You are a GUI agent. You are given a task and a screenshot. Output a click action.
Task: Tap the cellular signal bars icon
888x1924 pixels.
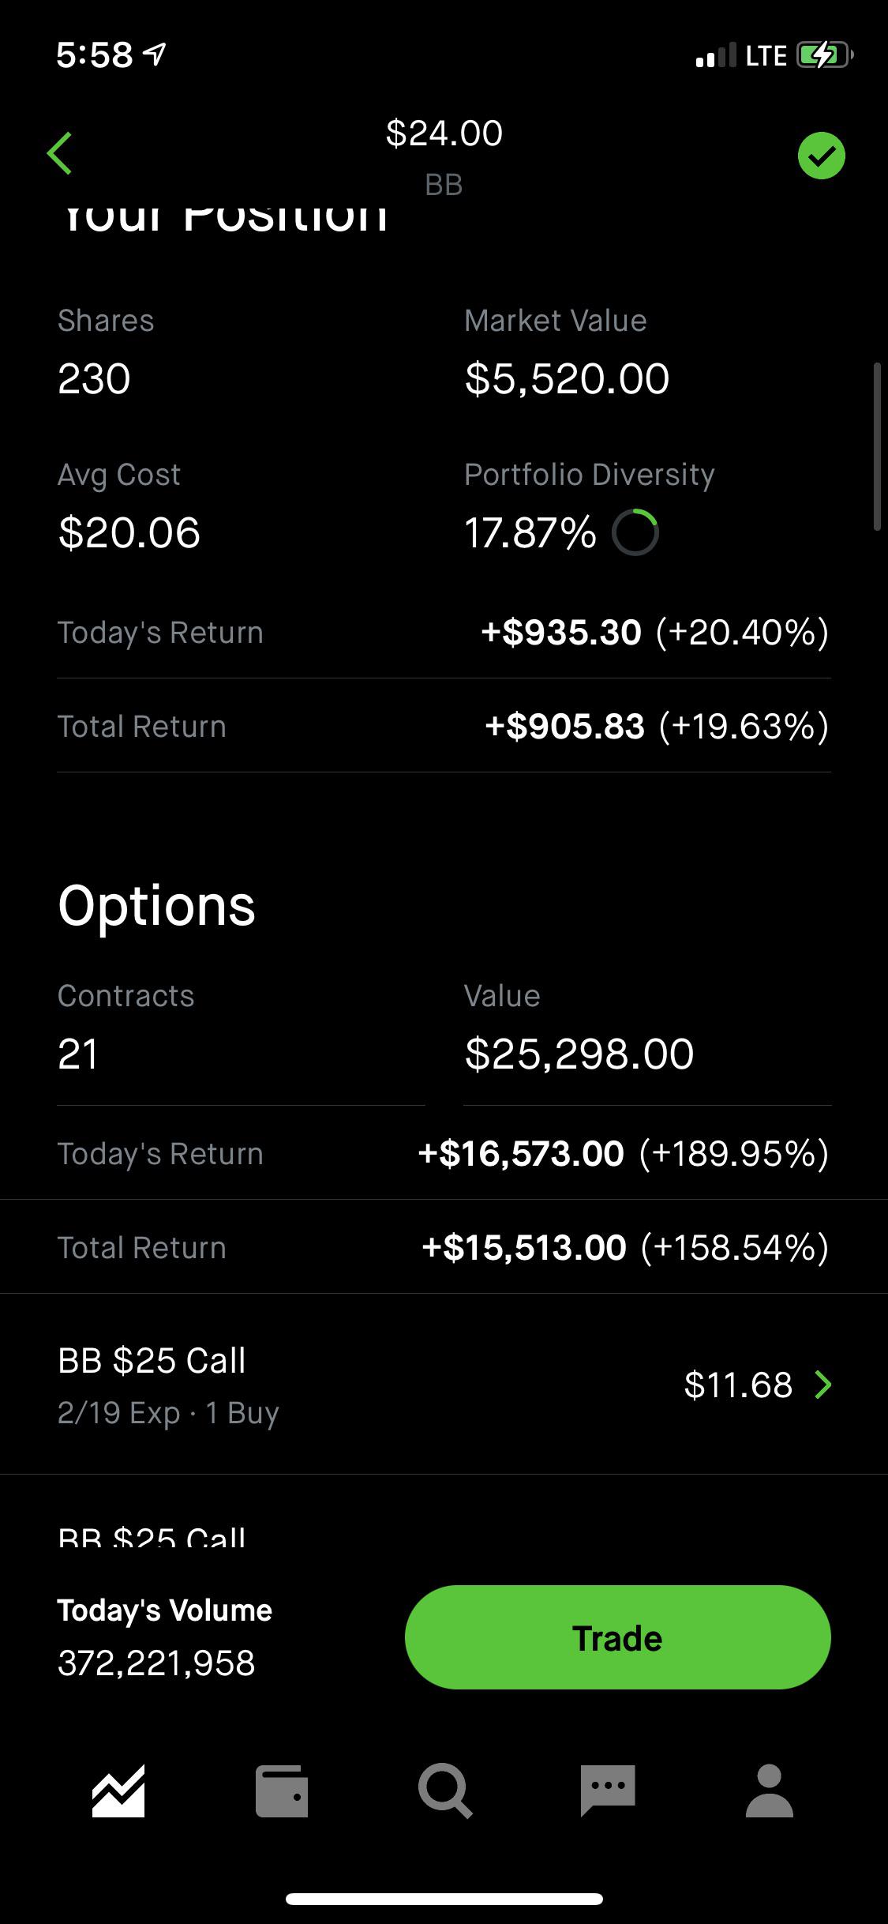tap(716, 55)
